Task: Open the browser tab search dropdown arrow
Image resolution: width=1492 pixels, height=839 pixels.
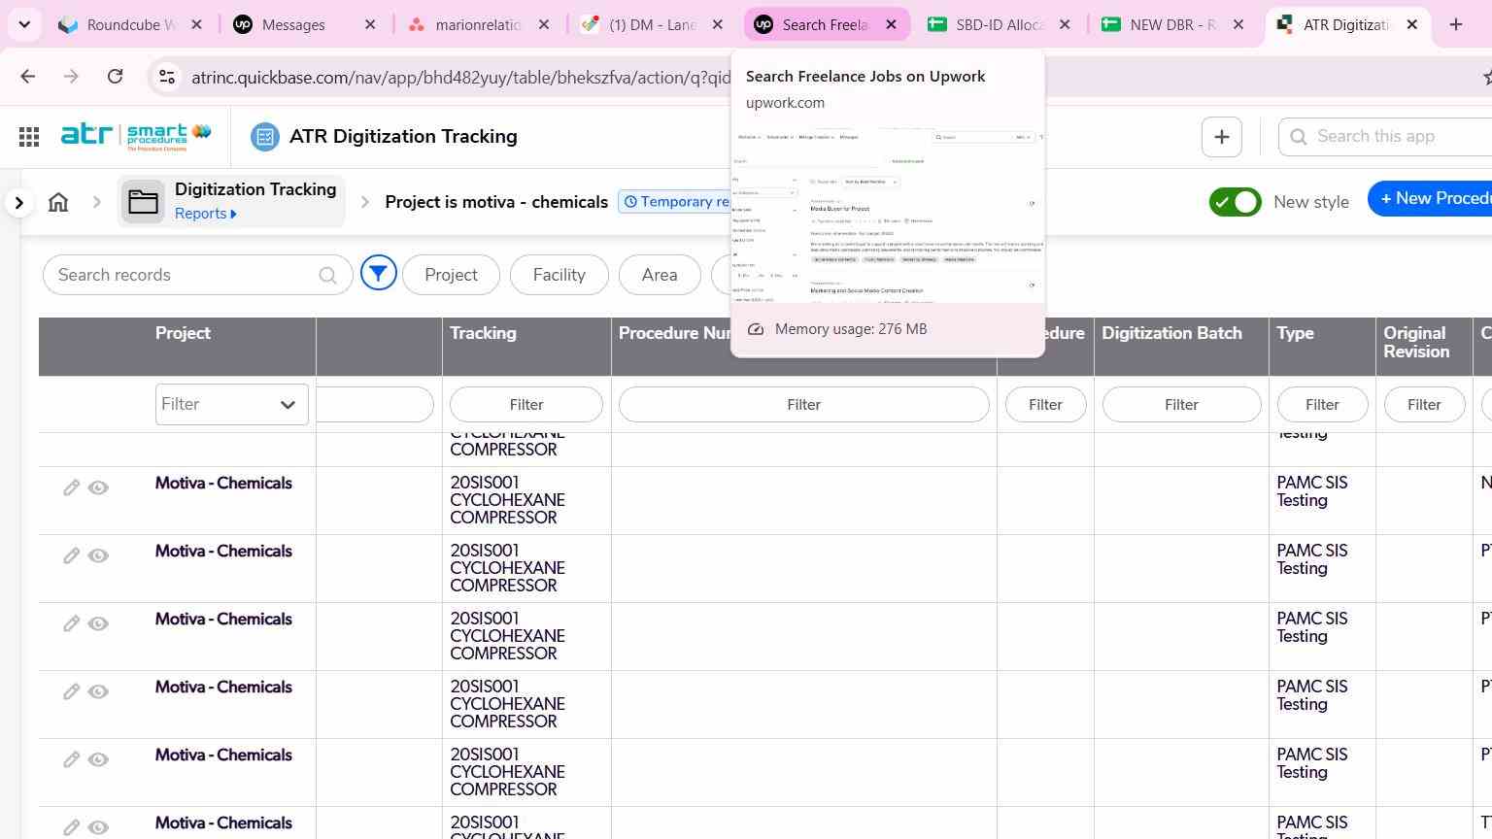Action: pyautogui.click(x=24, y=24)
